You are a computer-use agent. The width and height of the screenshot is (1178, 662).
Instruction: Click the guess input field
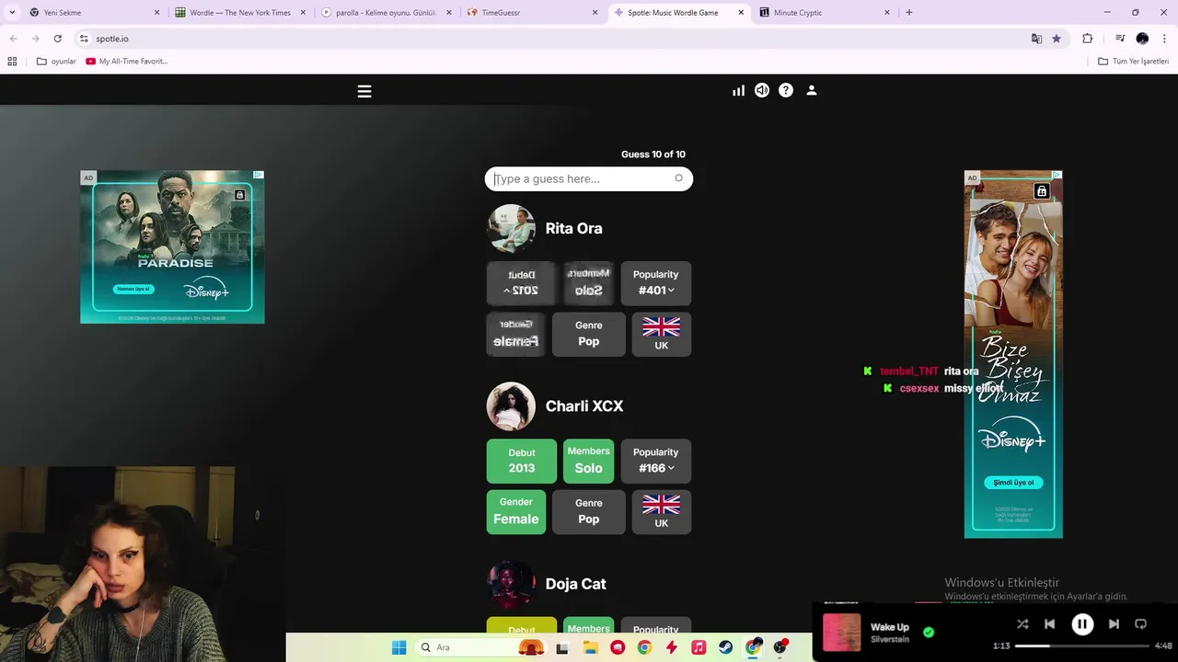pyautogui.click(x=589, y=178)
